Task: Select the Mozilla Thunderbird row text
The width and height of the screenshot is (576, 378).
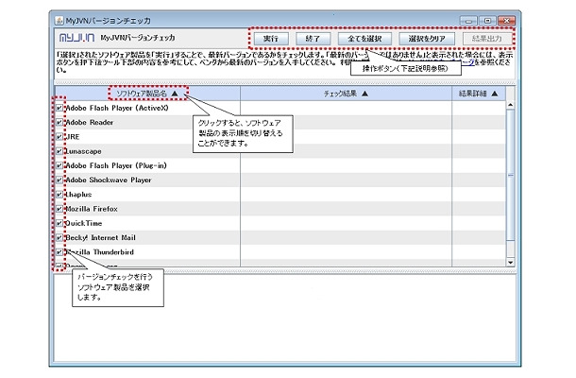Action: 99,252
